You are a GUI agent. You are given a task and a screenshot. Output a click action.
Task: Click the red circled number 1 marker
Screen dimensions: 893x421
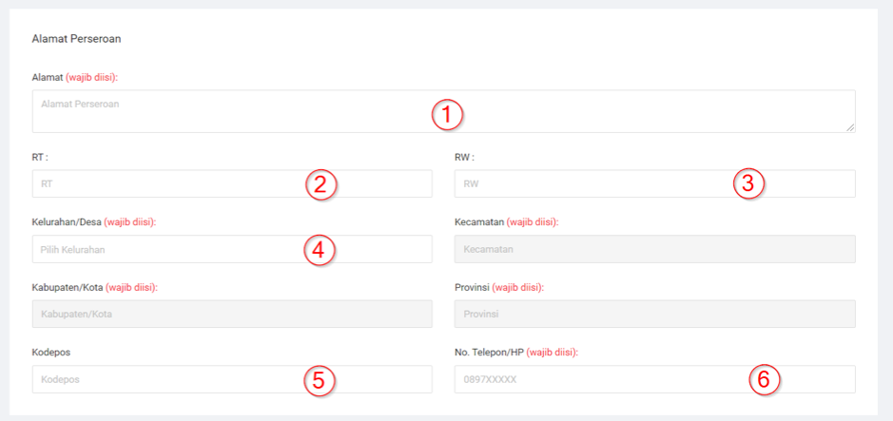[x=447, y=115]
